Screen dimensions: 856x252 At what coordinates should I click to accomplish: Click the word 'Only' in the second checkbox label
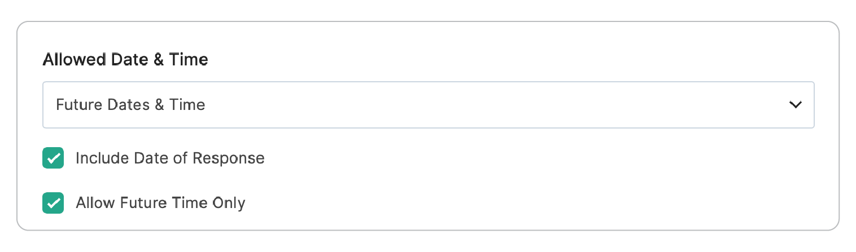click(x=228, y=203)
